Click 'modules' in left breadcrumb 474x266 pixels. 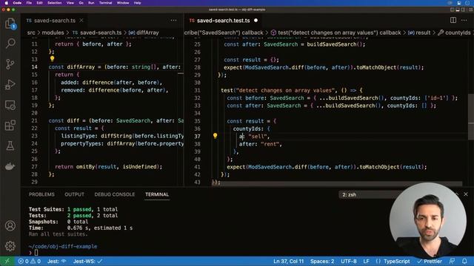coord(53,33)
